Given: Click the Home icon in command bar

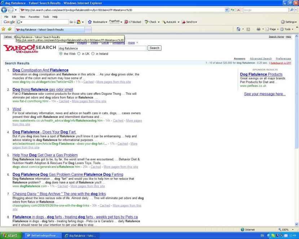Looking at the screenshot, I should pos(239,29).
